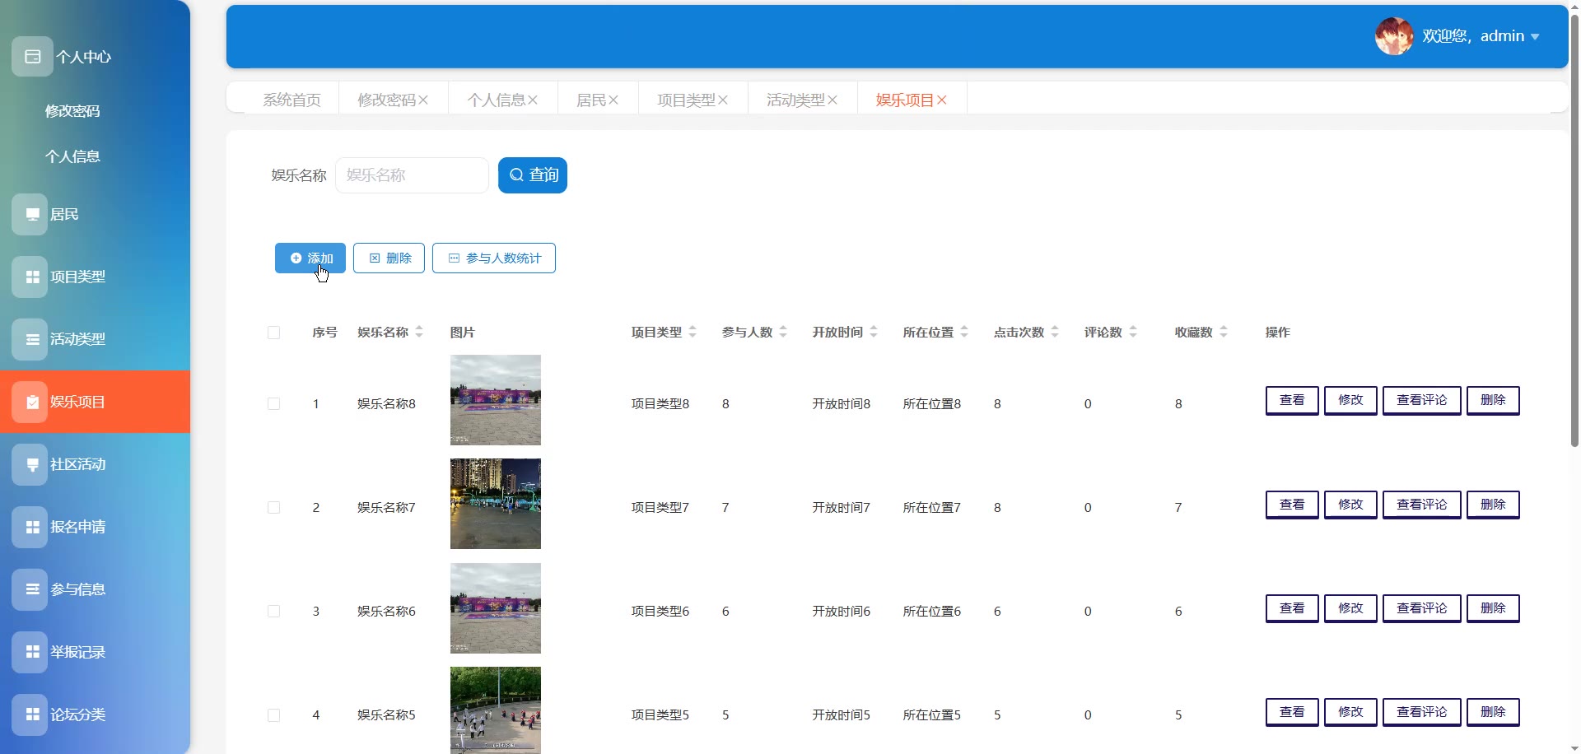Click the vertical page scrollbar
Image resolution: width=1581 pixels, height=754 pixels.
(1574, 230)
